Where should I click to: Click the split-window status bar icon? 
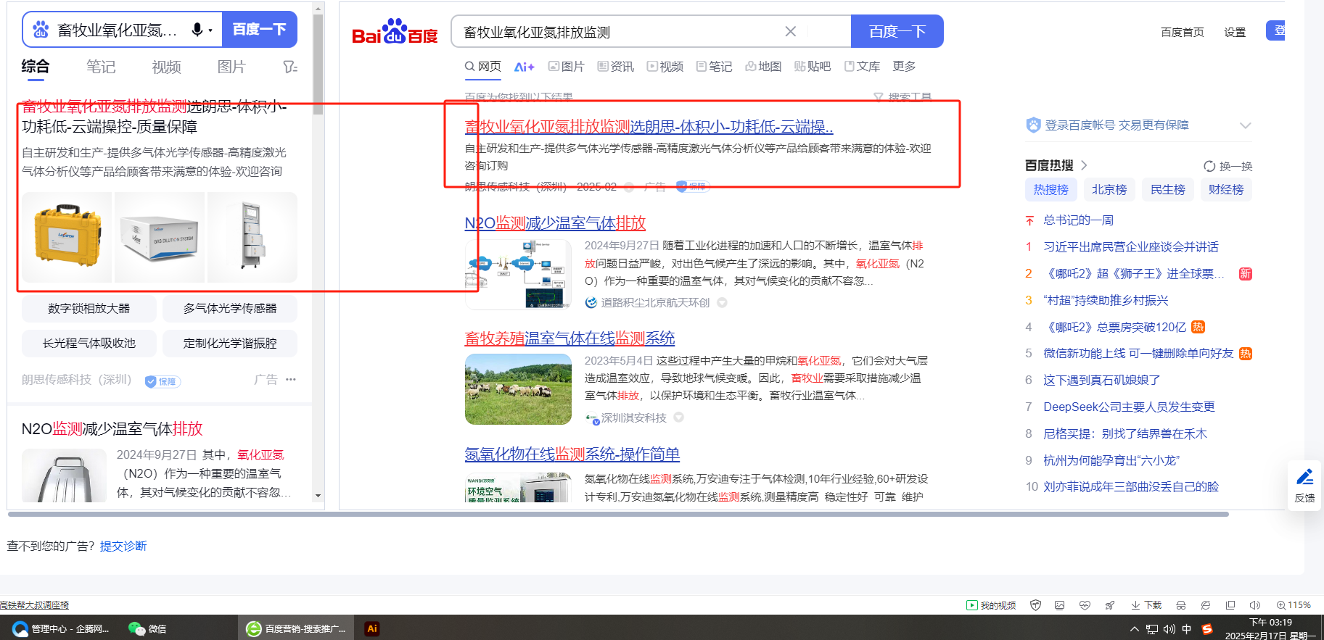coord(1230,605)
